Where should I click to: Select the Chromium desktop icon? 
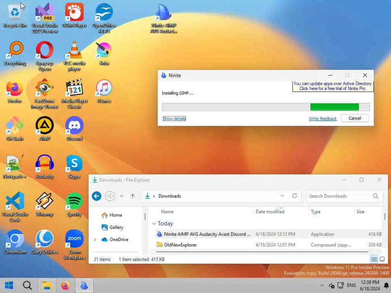(x=15, y=242)
